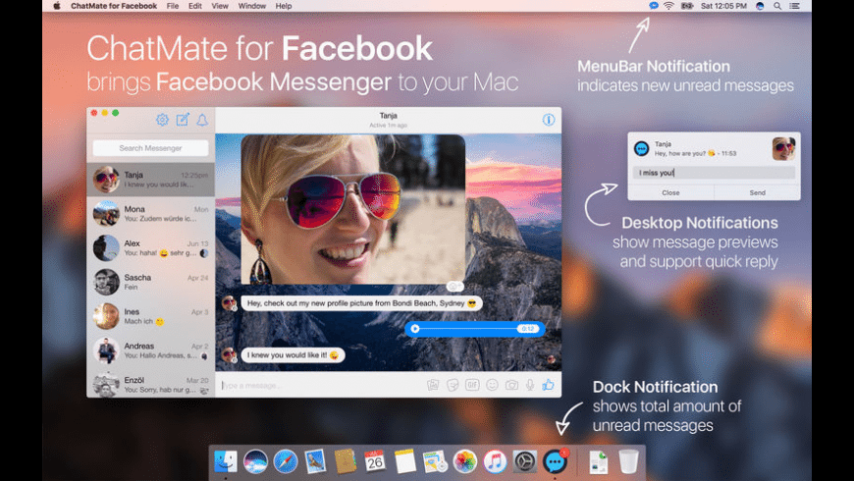Click the 'I knew you would like it!' message

(x=294, y=355)
